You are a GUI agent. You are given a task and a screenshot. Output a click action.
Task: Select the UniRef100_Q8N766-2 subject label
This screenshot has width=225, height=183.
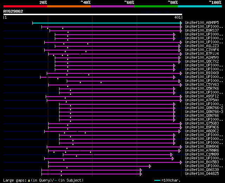pos(204,108)
